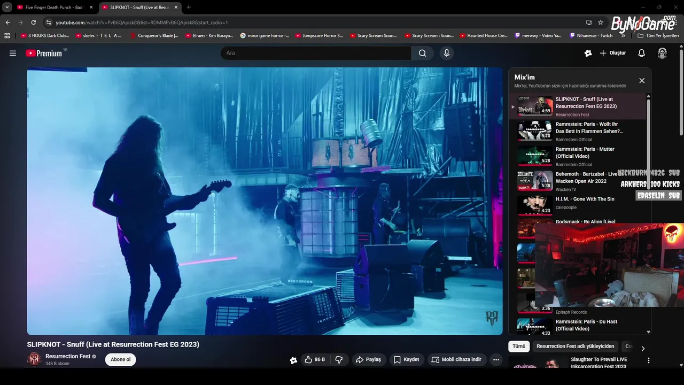Subscribe using Abone ol button

[x=121, y=359]
